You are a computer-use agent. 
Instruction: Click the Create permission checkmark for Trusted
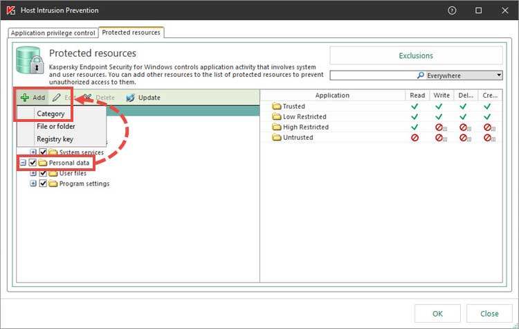pos(487,107)
